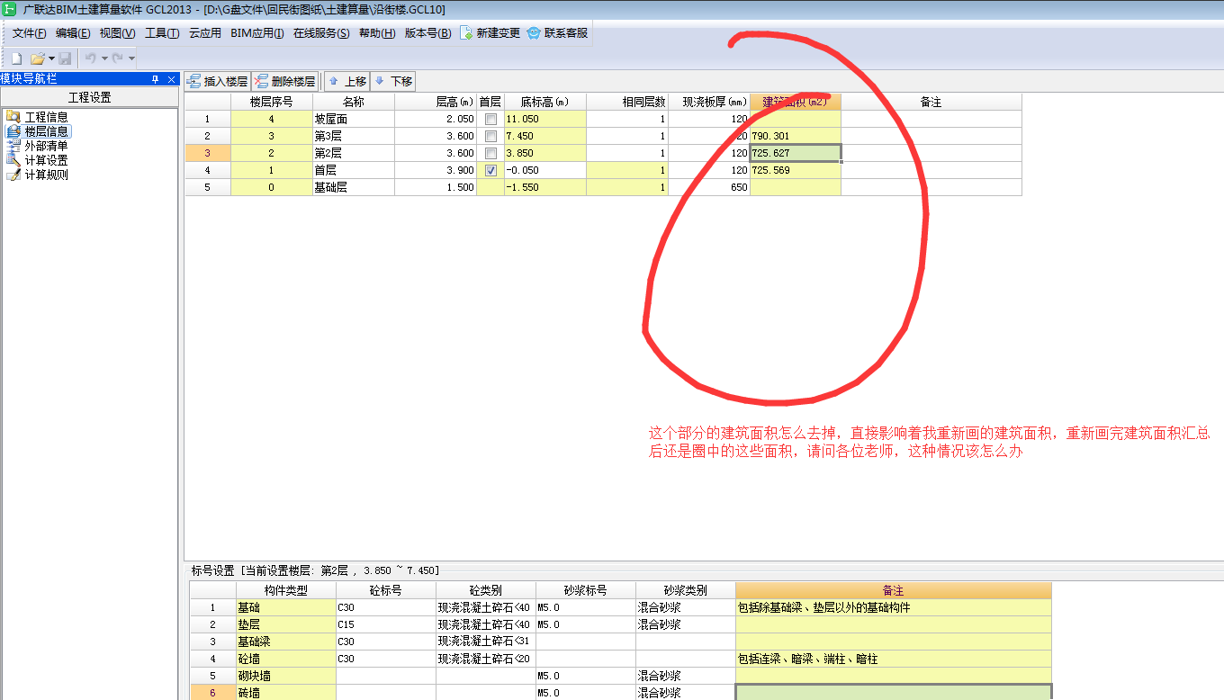This screenshot has height=700, width=1224.
Task: Pin the 模块导航栏 panel
Action: (155, 79)
